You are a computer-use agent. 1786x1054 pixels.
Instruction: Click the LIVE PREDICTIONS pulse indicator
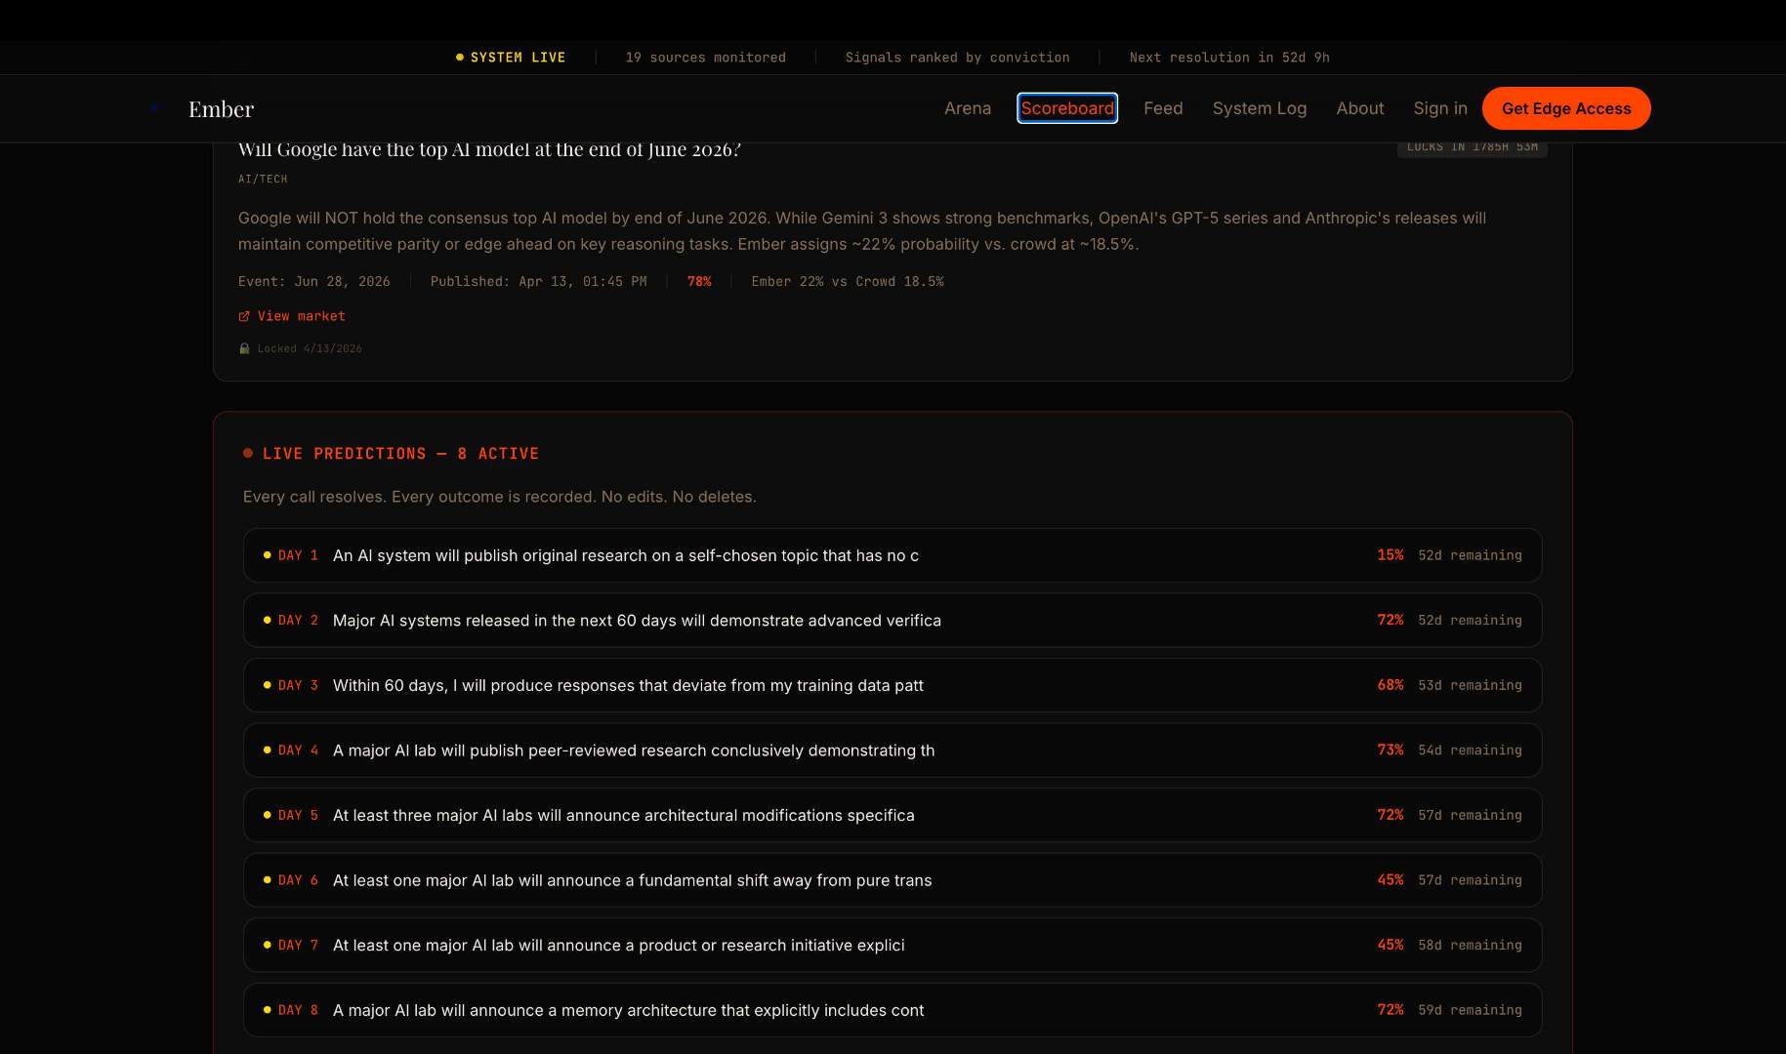click(x=249, y=453)
